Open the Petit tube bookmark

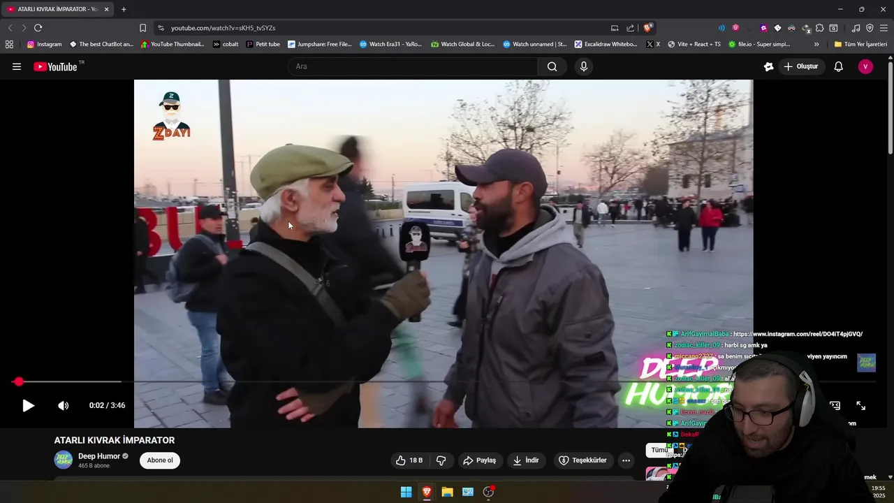(263, 44)
